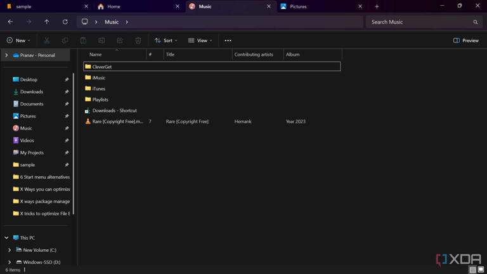The image size is (487, 274).
Task: Unpin Desktop from quick access
Action: [x=67, y=80]
